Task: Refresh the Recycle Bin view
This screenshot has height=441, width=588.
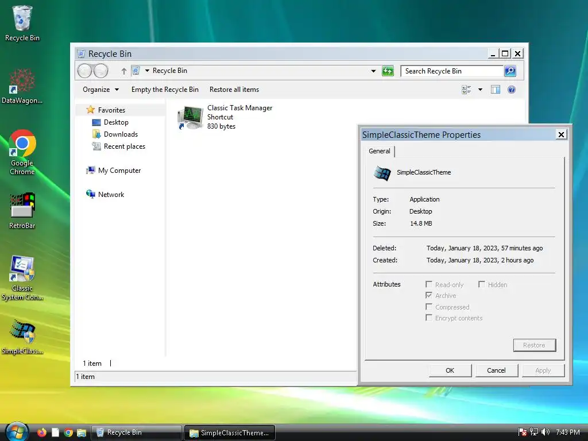Action: click(388, 71)
